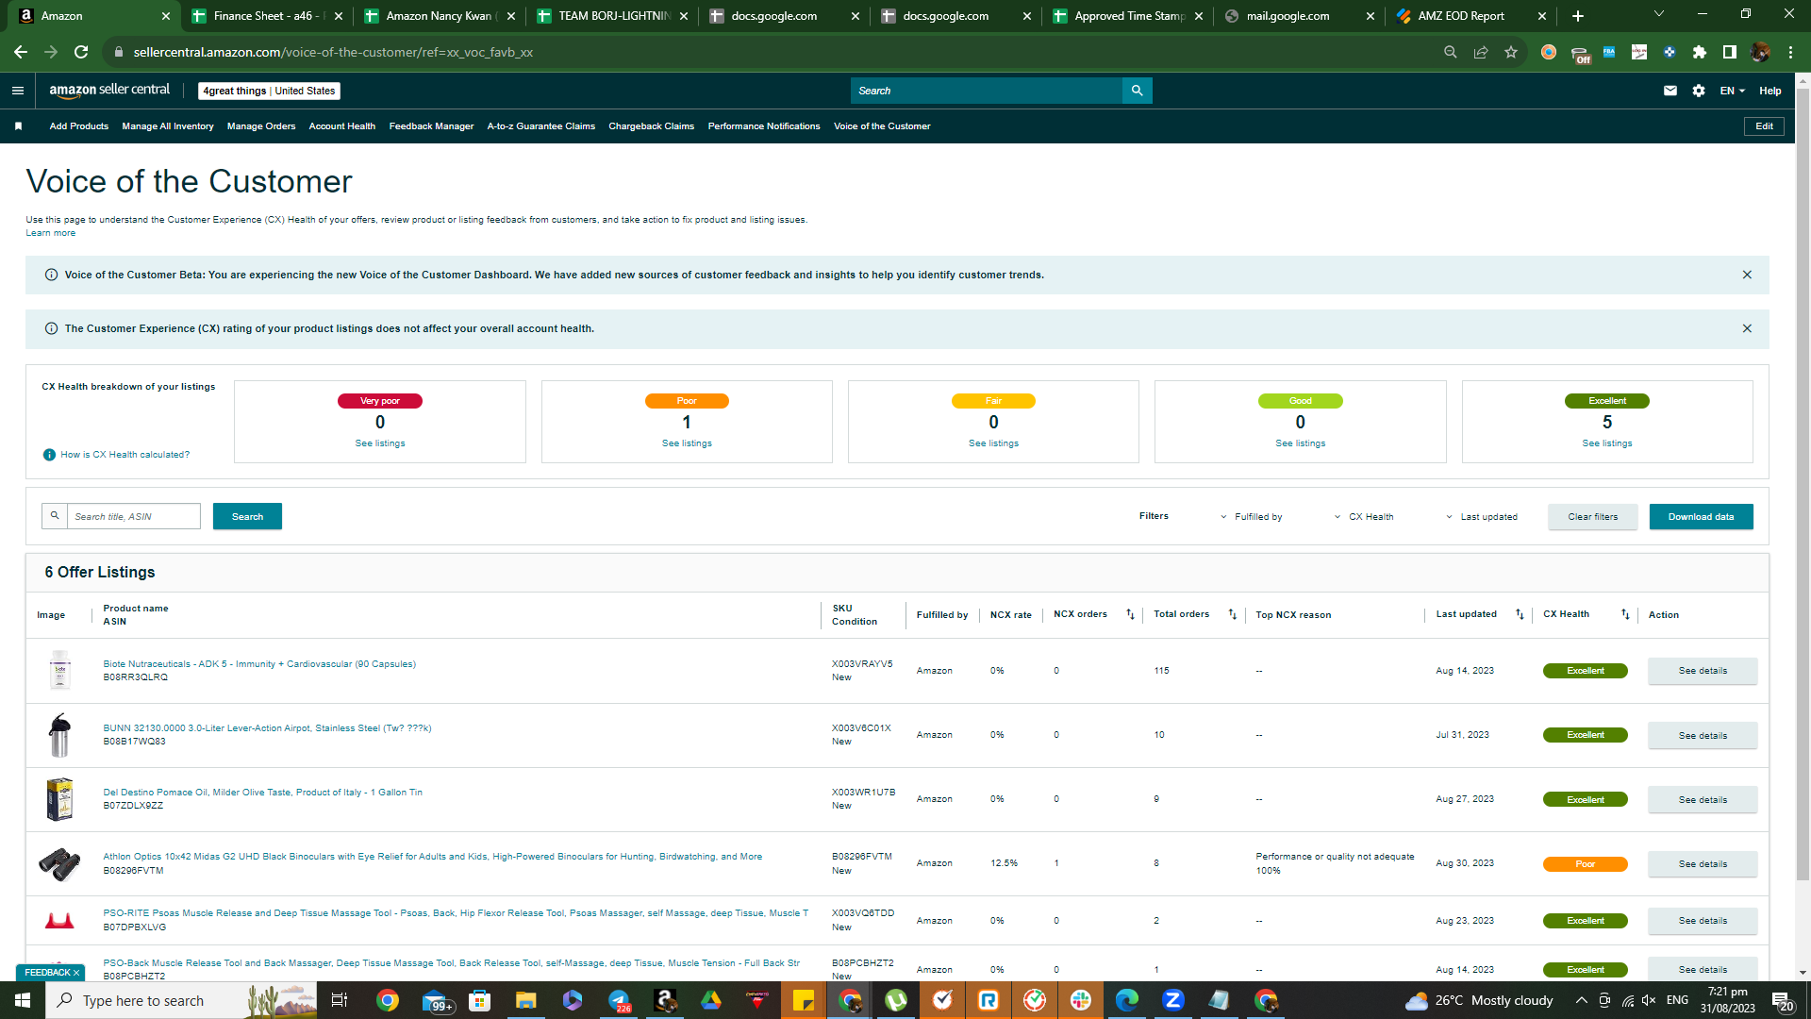The height and width of the screenshot is (1019, 1811).
Task: Reload the page with browser refresh button
Action: pos(81,52)
